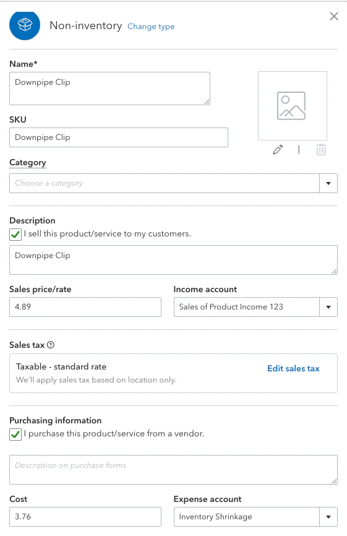This screenshot has width=347, height=536.
Task: Click the Choose a category field
Action: [x=165, y=183]
